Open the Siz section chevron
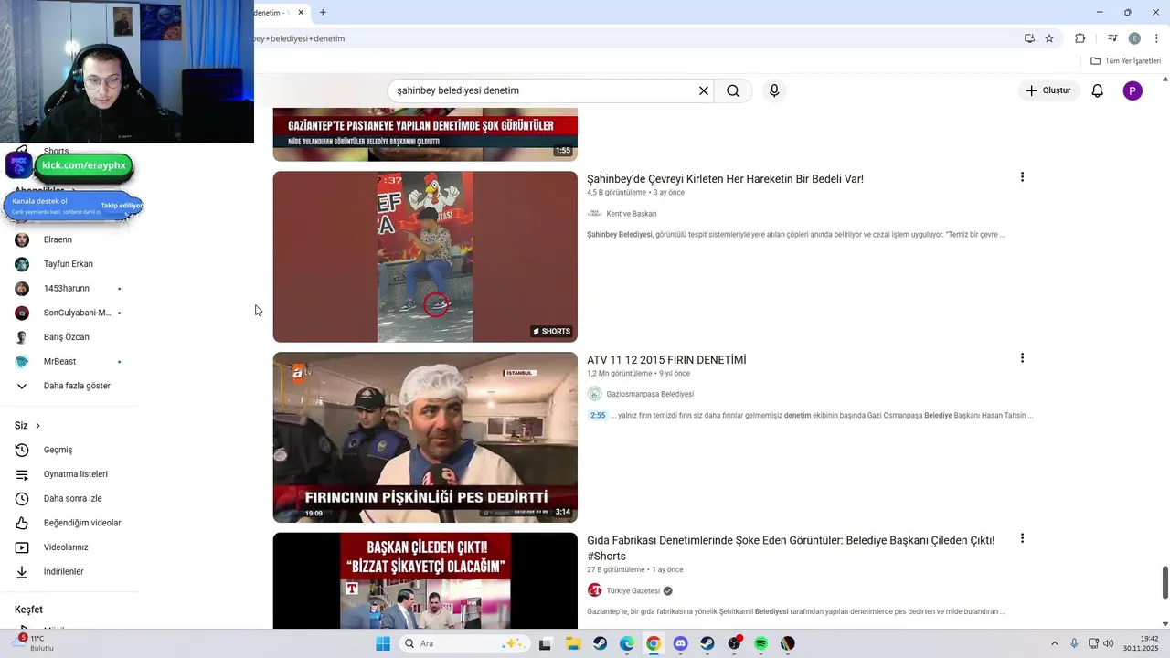Viewport: 1170px width, 658px height. click(x=37, y=426)
